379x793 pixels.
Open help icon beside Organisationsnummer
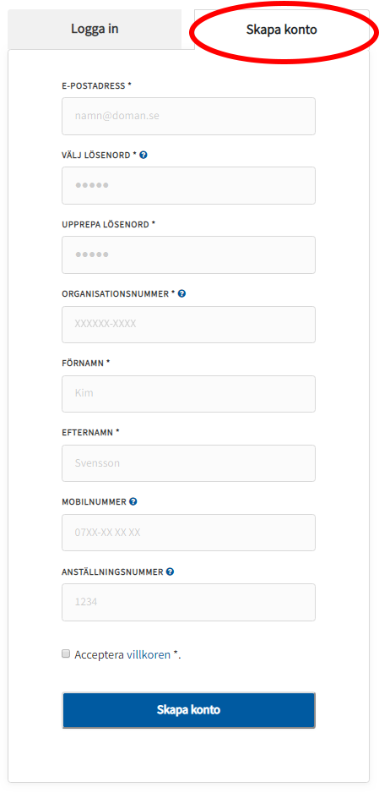pos(182,293)
